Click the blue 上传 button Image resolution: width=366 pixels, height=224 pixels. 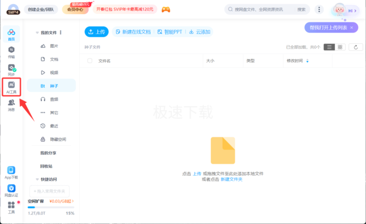97,32
